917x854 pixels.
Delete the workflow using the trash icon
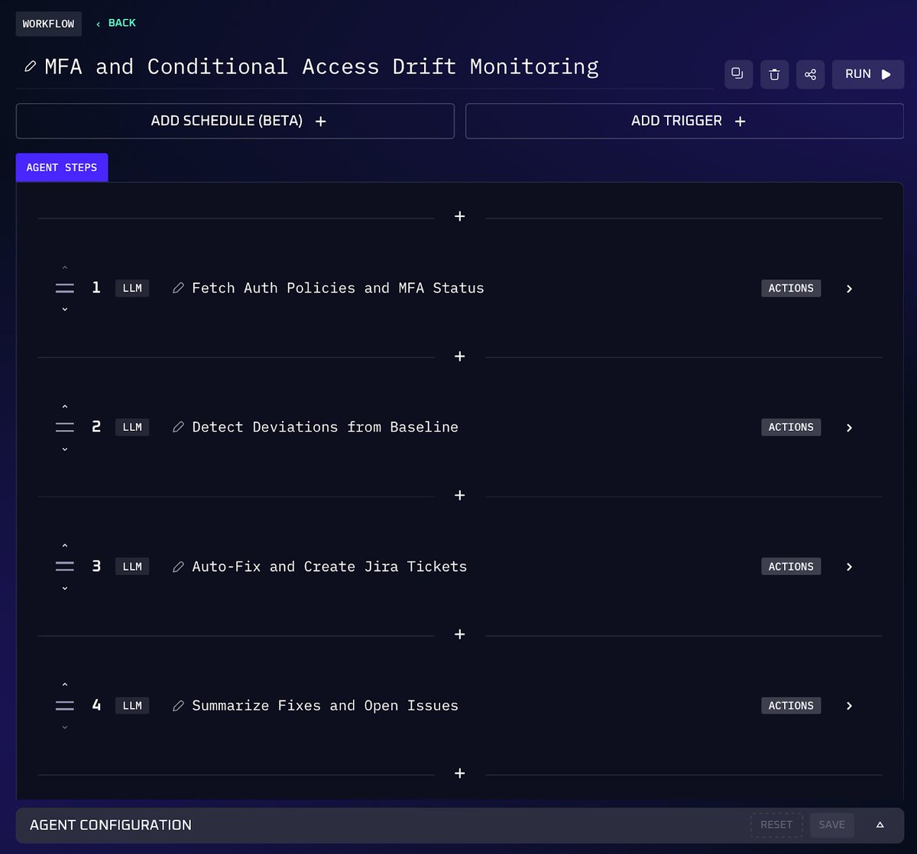click(x=774, y=74)
